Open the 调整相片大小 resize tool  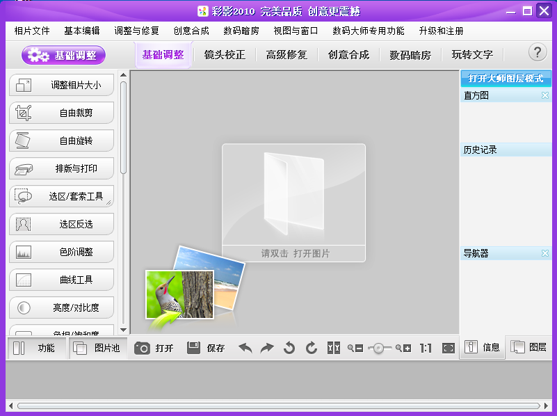tap(61, 85)
